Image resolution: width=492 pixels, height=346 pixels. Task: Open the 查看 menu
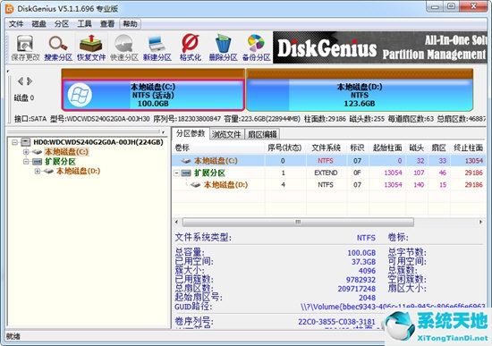tap(107, 24)
